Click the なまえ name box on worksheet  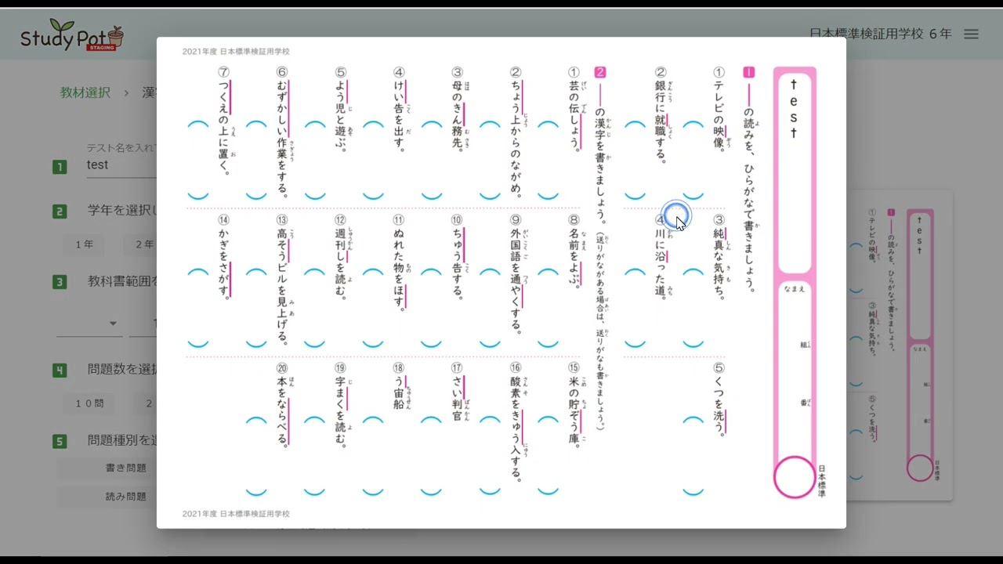coord(795,368)
